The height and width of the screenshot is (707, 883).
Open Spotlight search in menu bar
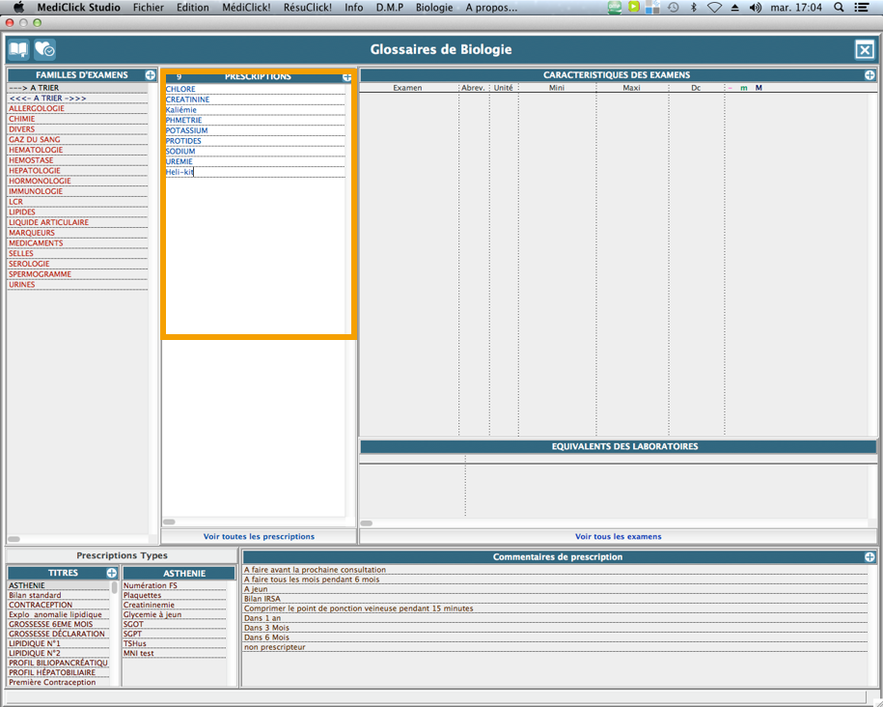tap(838, 7)
